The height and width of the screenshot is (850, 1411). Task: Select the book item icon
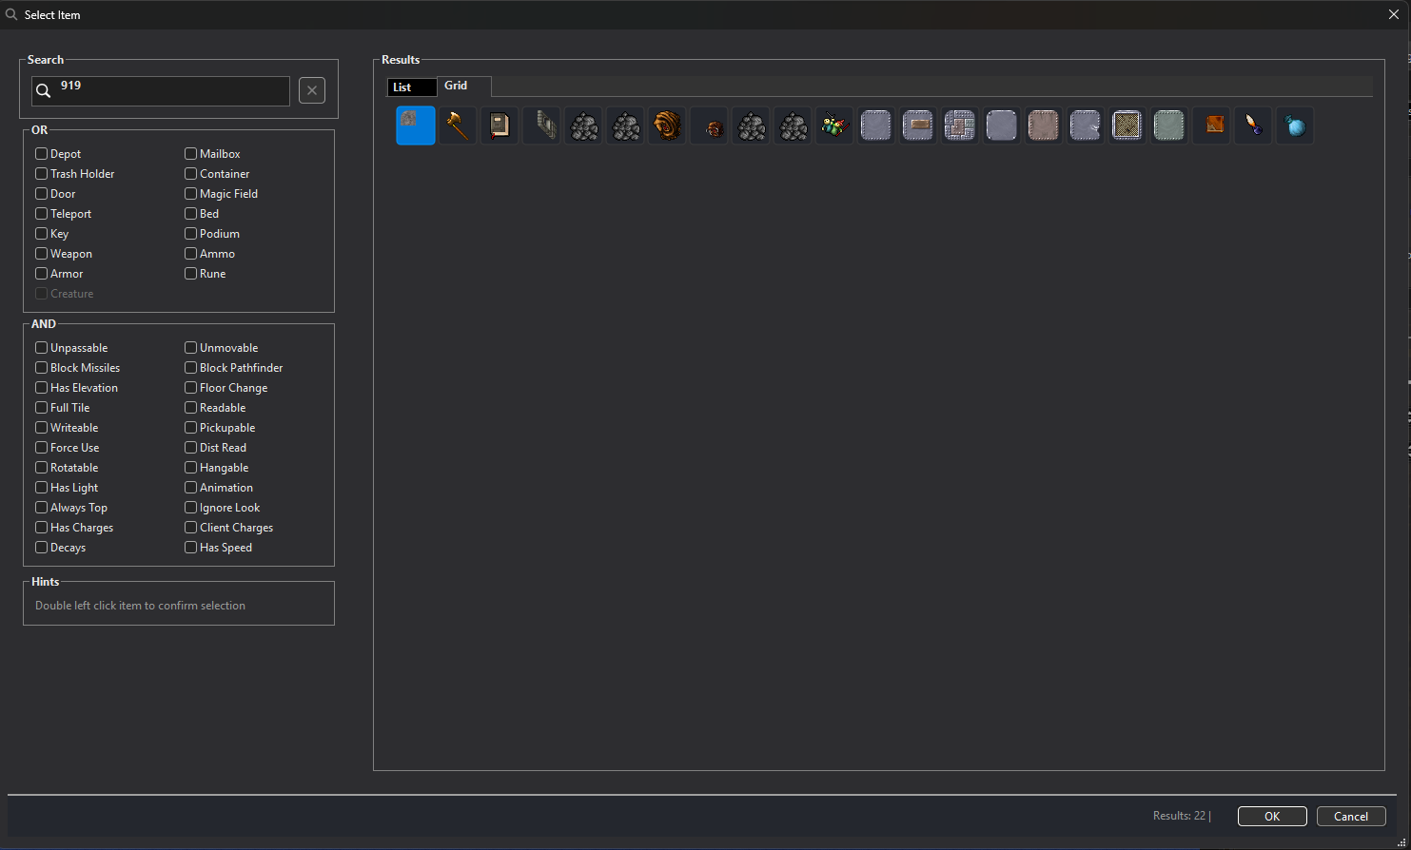(x=500, y=126)
